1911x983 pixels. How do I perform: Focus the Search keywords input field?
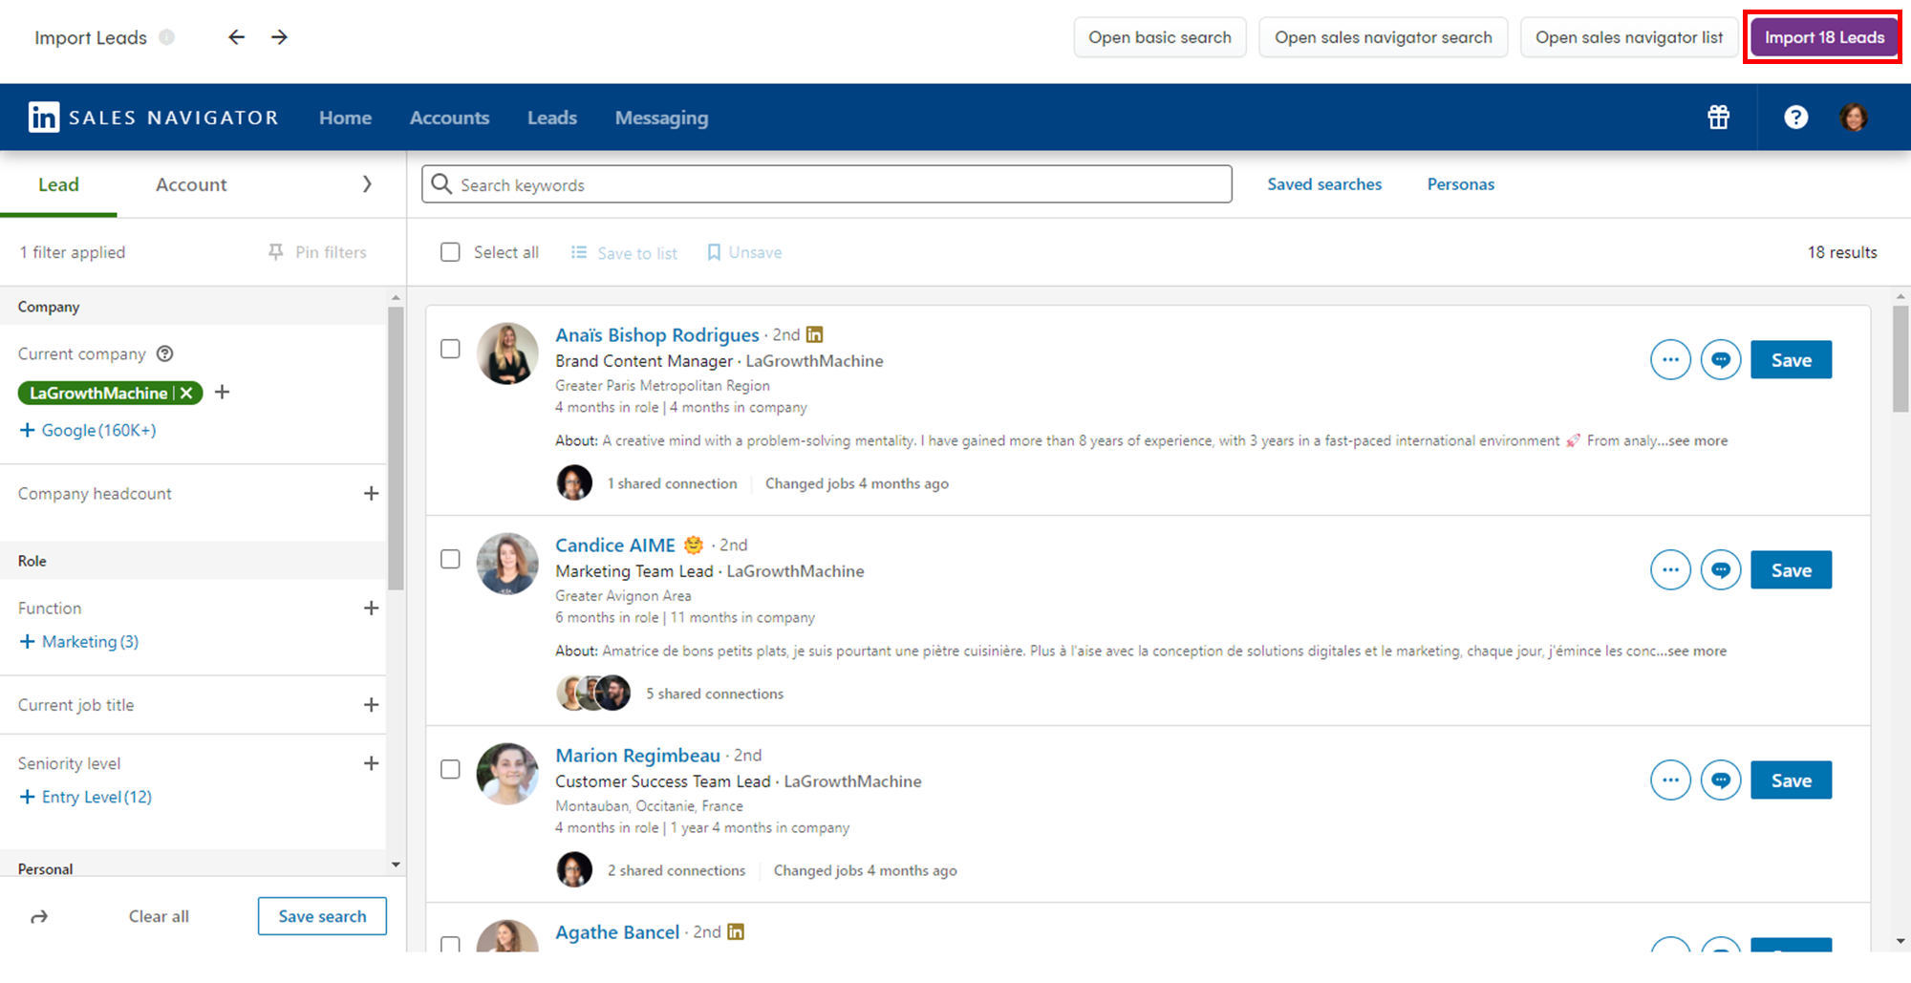(827, 184)
